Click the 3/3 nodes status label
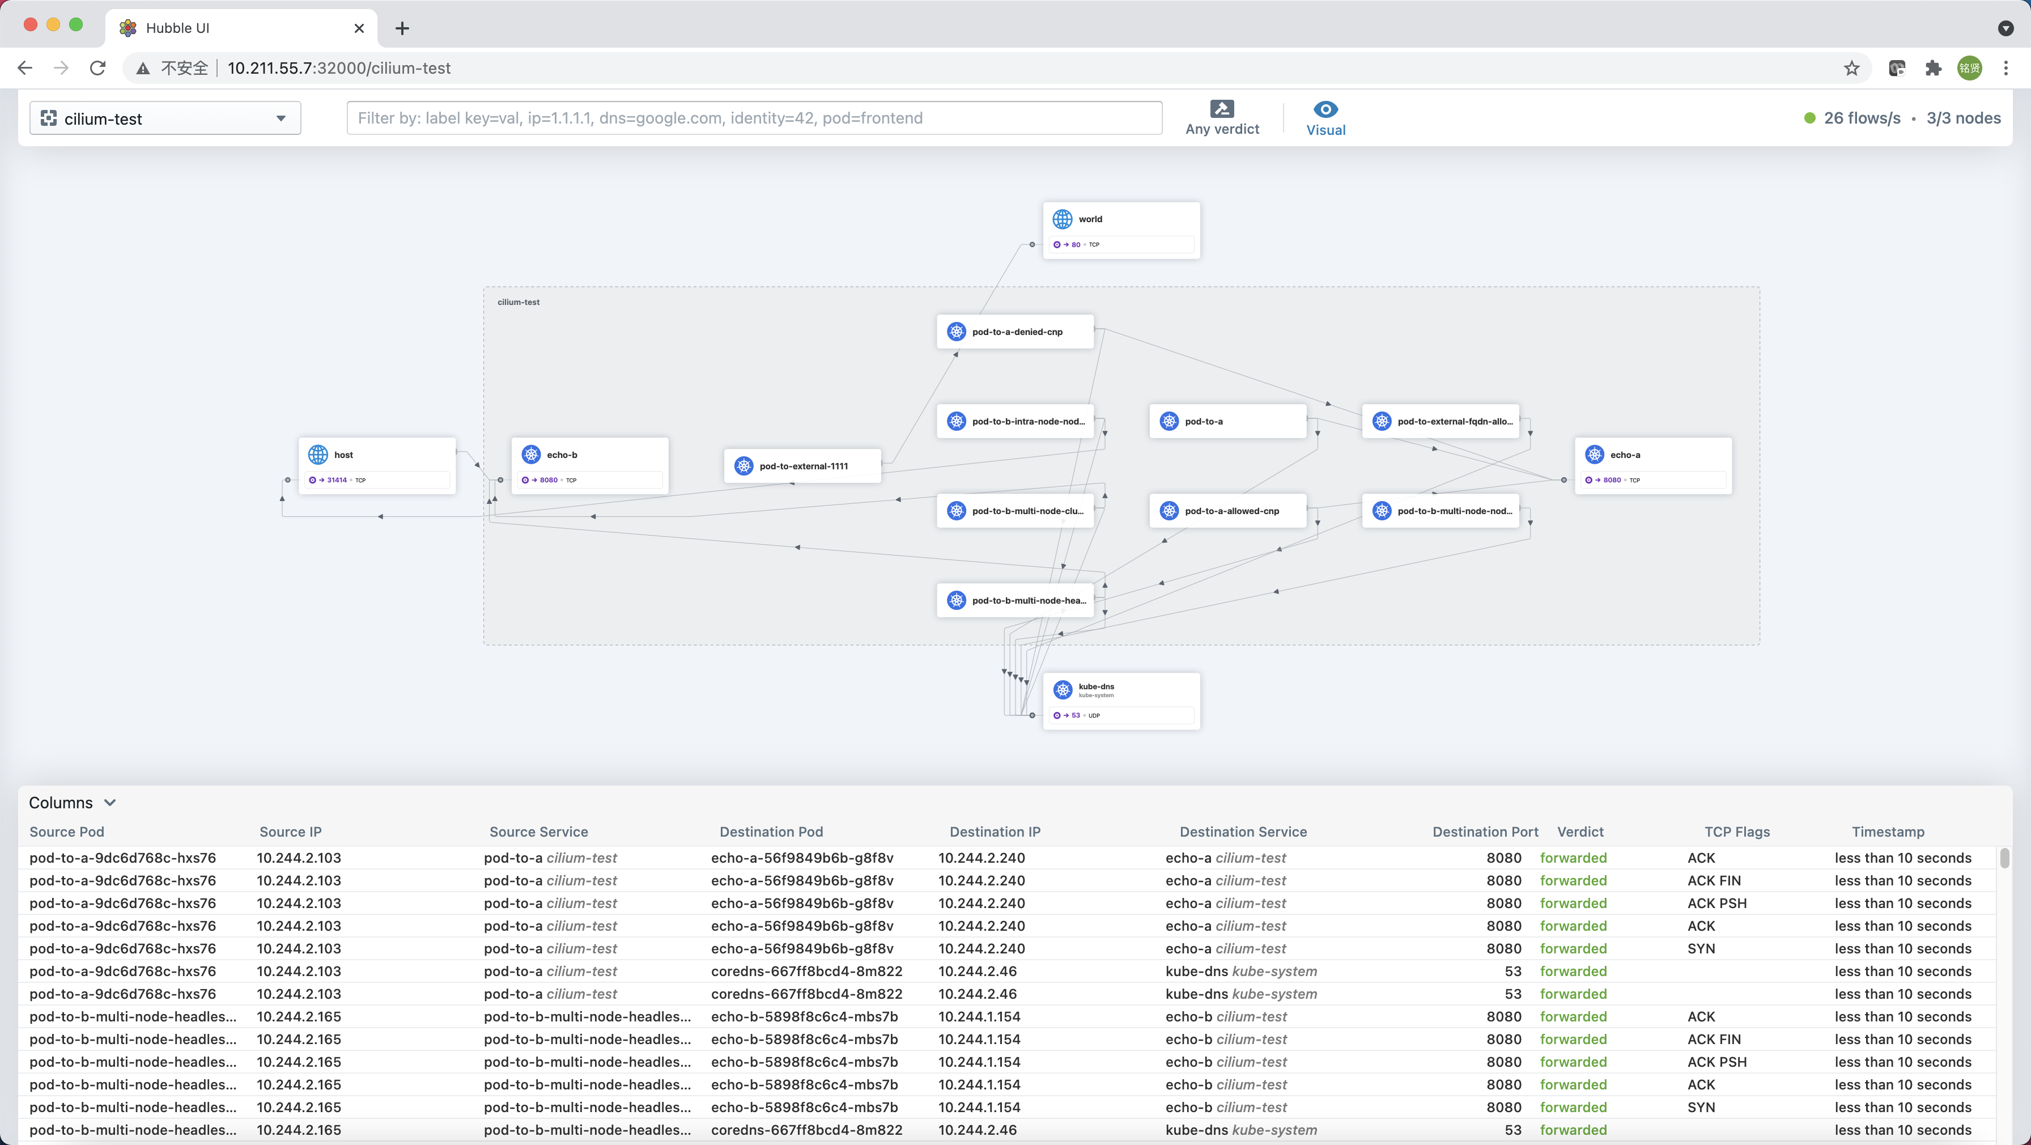The height and width of the screenshot is (1145, 2031). [1963, 117]
